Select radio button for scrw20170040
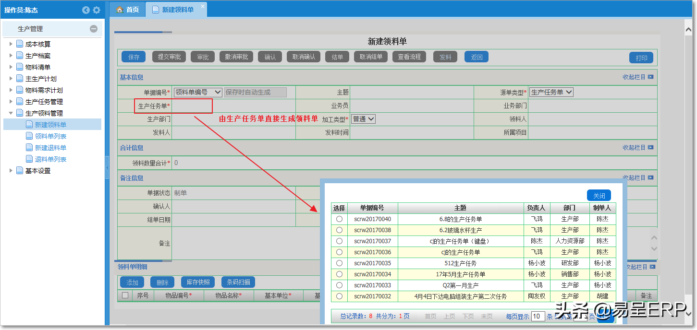 point(339,219)
